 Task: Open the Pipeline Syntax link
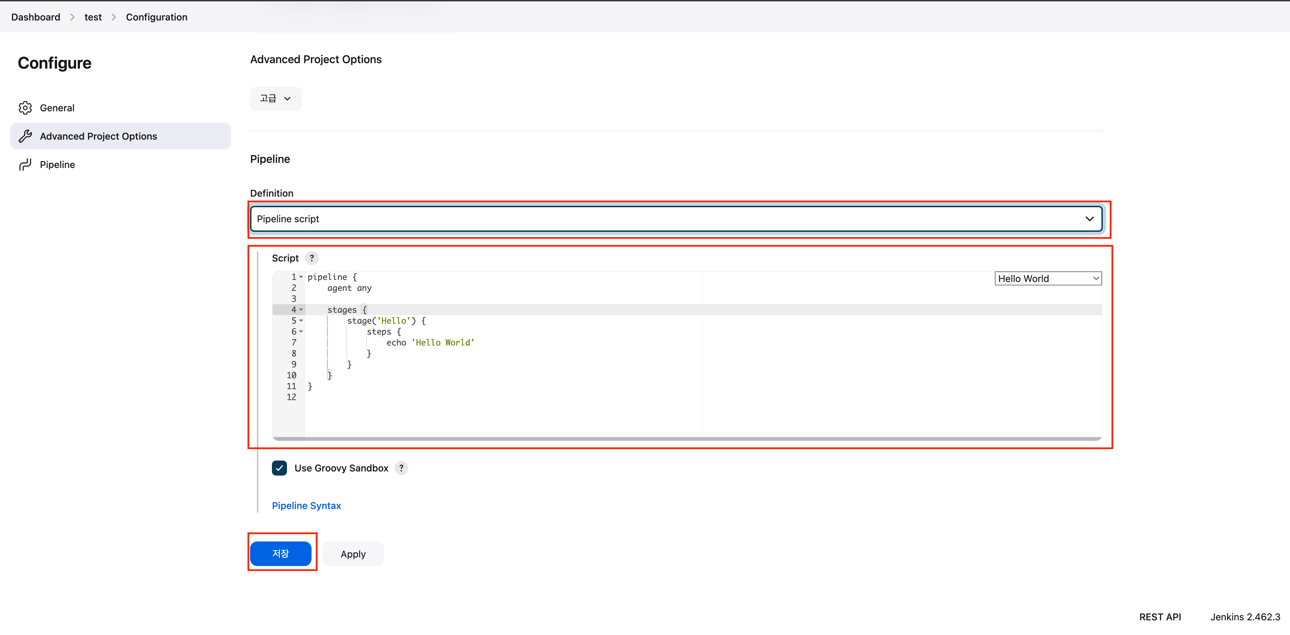click(306, 505)
